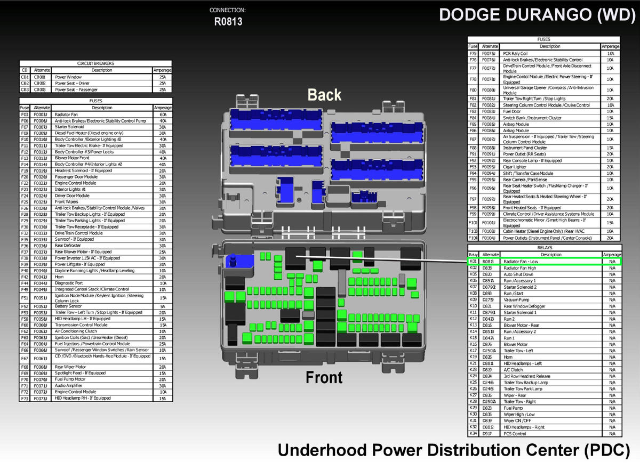Select the highlighted K01 Radiator Fan - Low row
Viewport: 640px width, 463px height.
543,262
